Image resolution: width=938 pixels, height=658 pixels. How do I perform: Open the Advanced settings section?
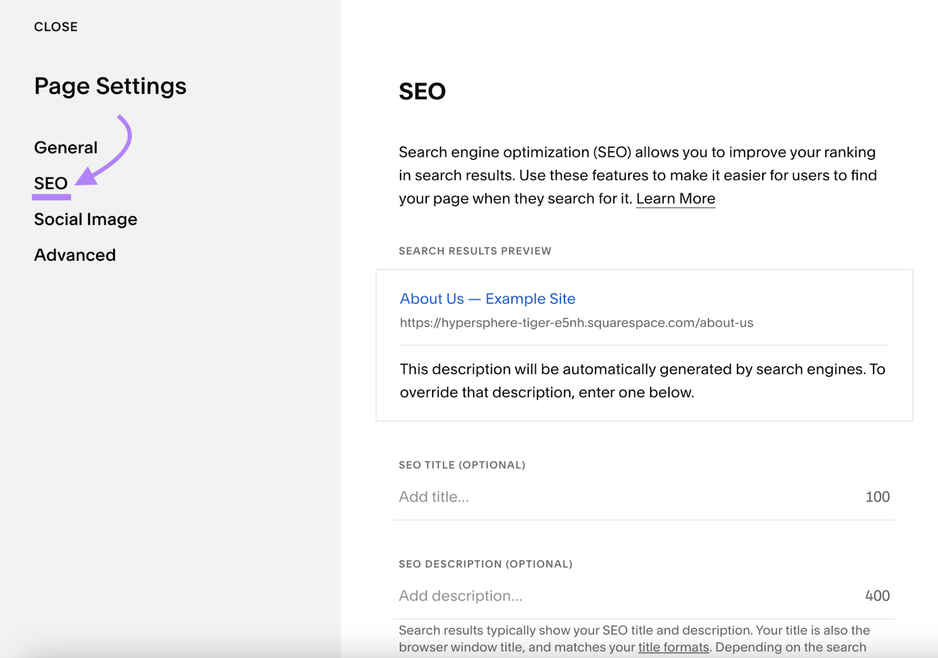click(x=74, y=254)
